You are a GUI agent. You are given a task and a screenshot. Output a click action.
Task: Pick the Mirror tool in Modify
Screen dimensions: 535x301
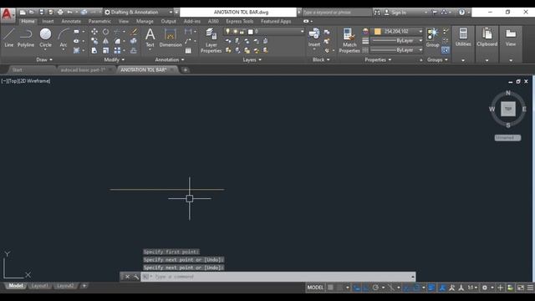point(106,41)
